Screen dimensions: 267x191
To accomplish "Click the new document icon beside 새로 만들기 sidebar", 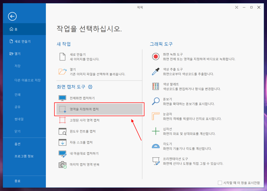I will [11, 41].
